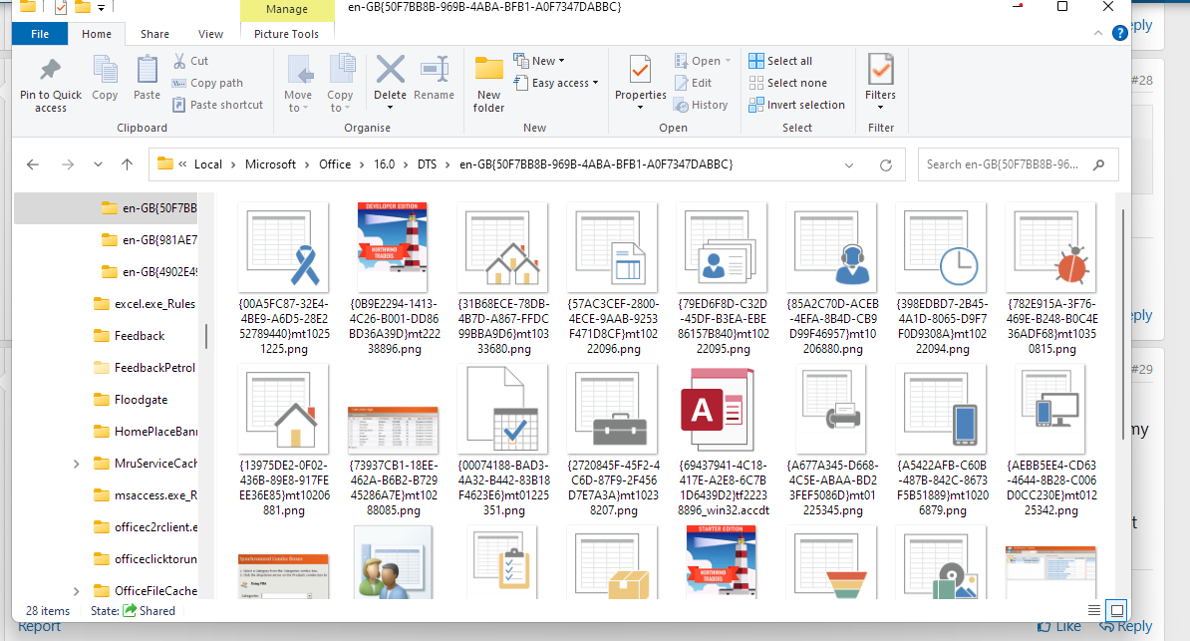This screenshot has width=1190, height=641.
Task: Expand OfficeFileCache tree node
Action: coord(76,591)
